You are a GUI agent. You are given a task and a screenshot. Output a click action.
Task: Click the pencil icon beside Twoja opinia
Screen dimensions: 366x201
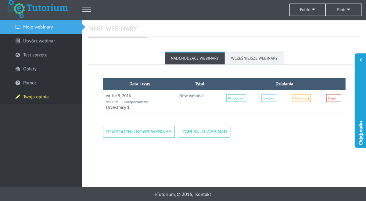[18, 97]
